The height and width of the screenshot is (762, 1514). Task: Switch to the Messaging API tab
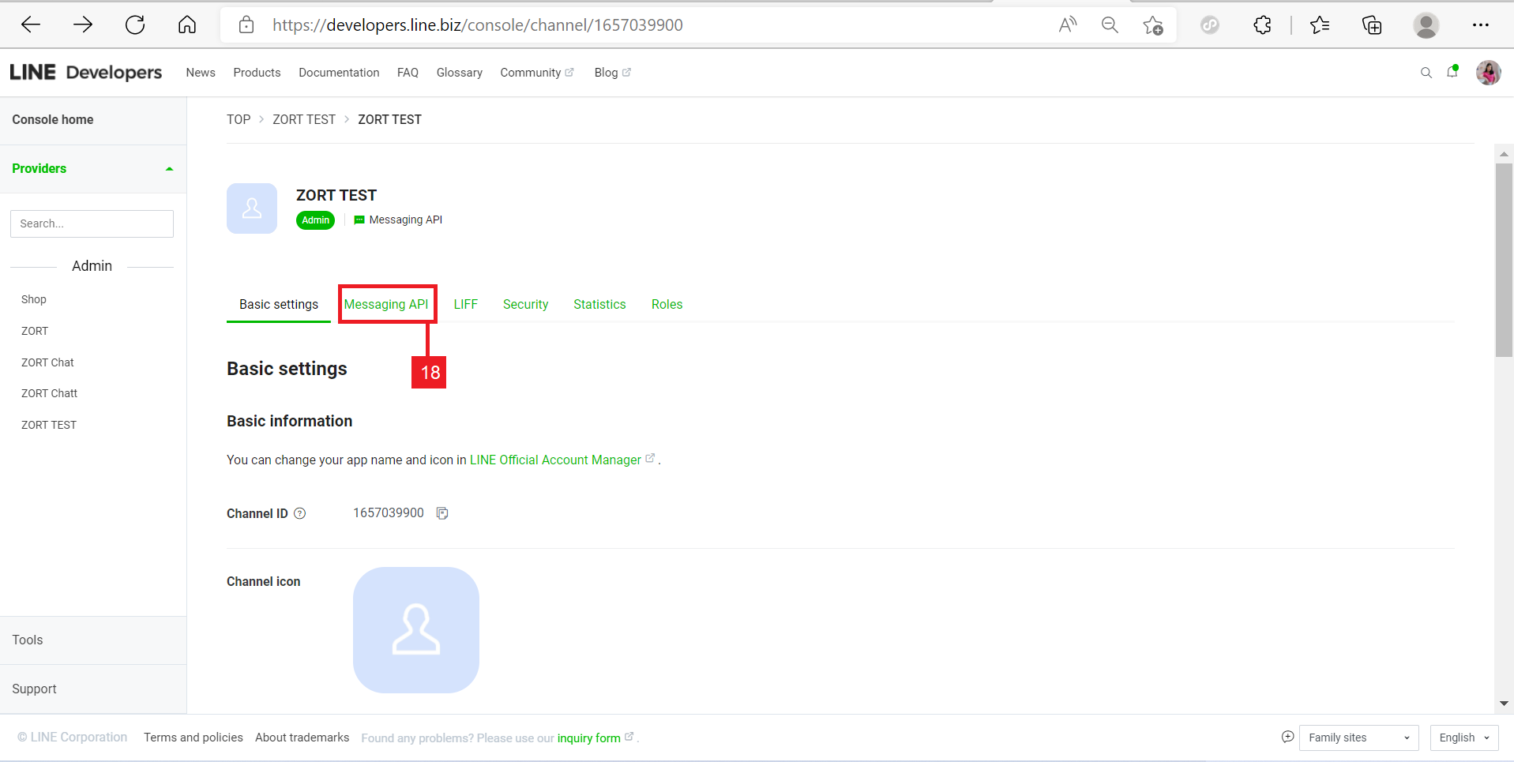point(386,305)
